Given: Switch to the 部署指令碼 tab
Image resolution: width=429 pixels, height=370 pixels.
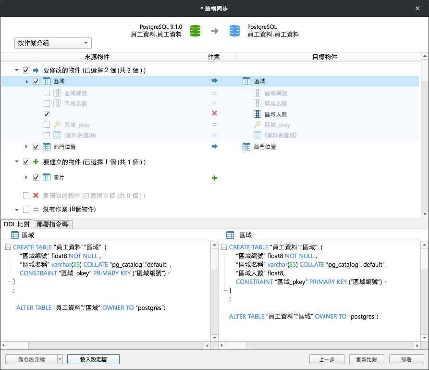Looking at the screenshot, I should coord(51,224).
